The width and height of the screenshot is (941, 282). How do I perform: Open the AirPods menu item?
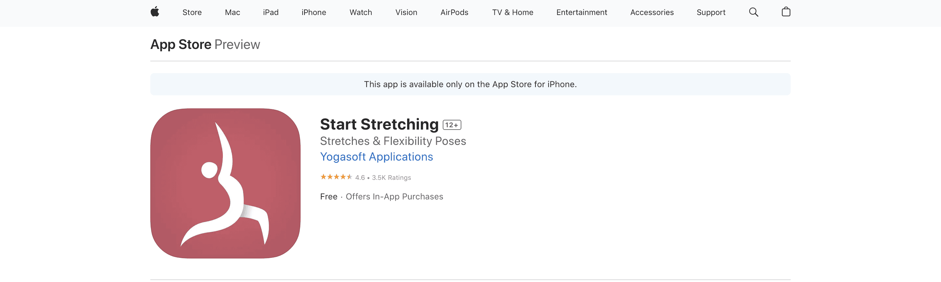pos(454,12)
